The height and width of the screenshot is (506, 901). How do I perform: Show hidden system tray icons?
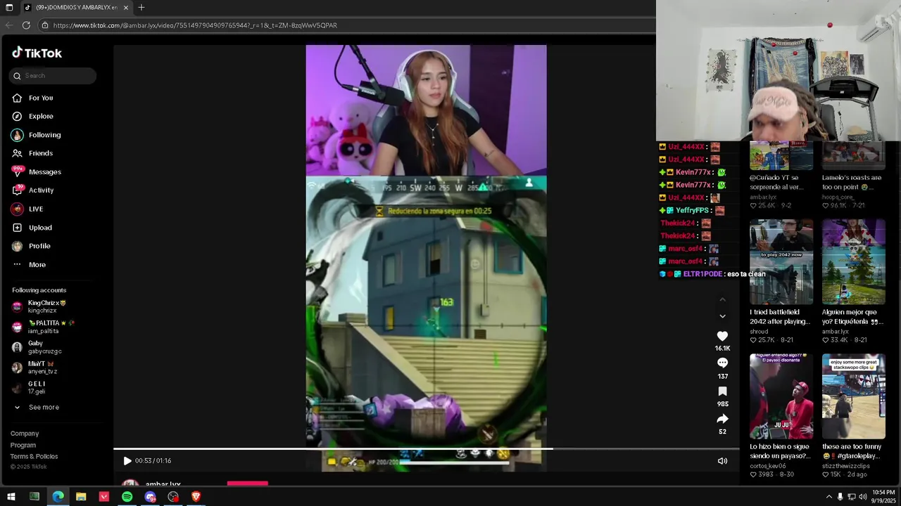[x=828, y=497]
